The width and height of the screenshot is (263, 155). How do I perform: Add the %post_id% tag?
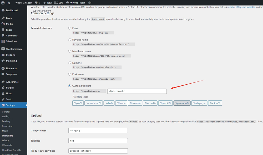[x=165, y=103]
